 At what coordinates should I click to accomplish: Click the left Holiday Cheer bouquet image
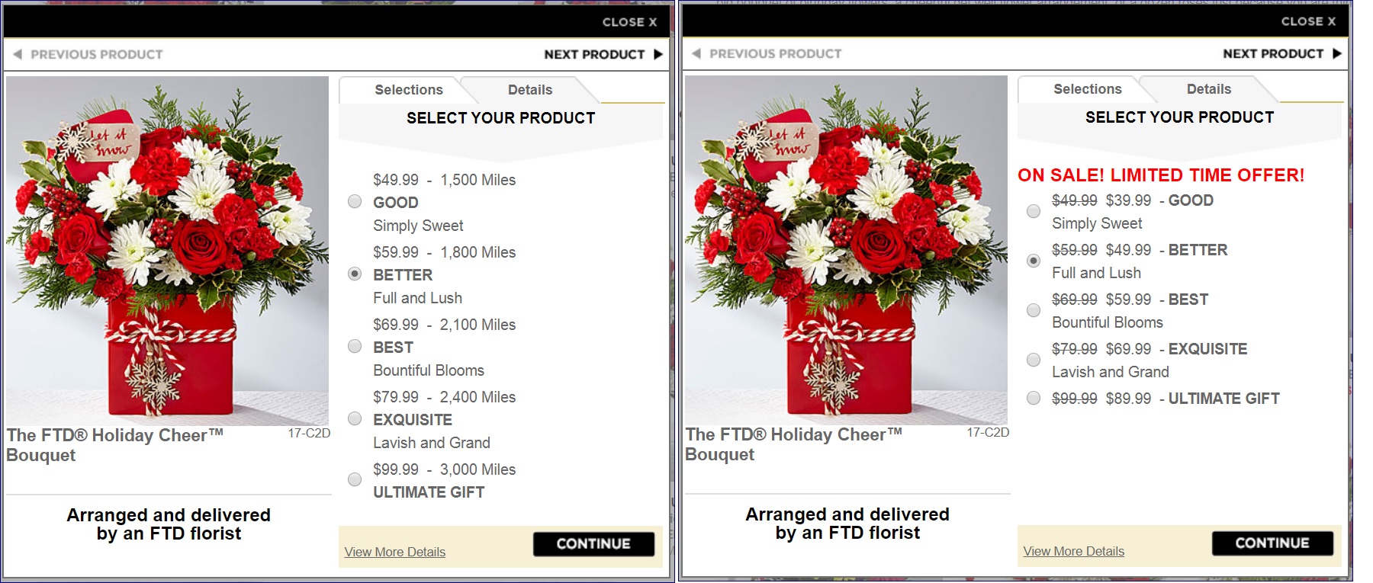pos(168,251)
